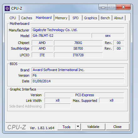Click the Model field GA-78LMT-S2
Screen dimensions: 138x138
[61, 36]
